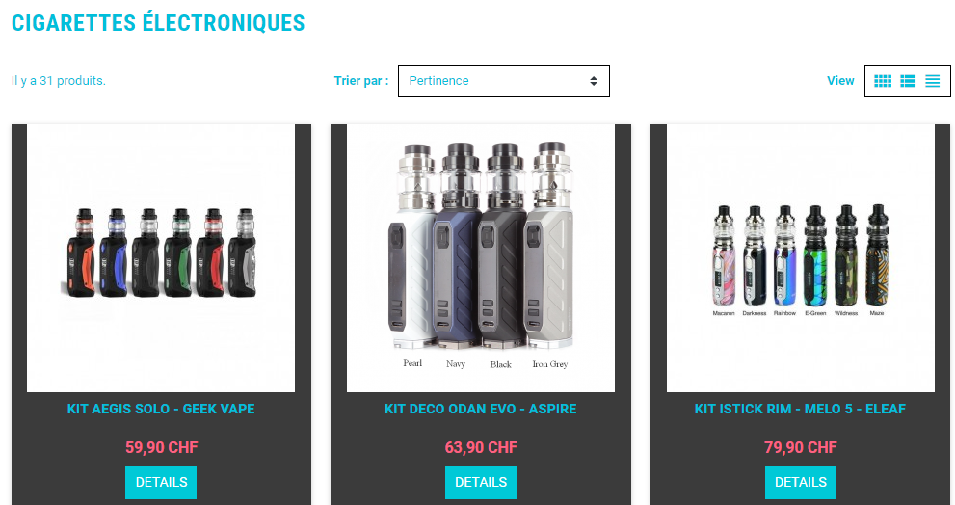The width and height of the screenshot is (955, 505).
Task: Click the 63,90 CHF price
Action: (x=481, y=448)
